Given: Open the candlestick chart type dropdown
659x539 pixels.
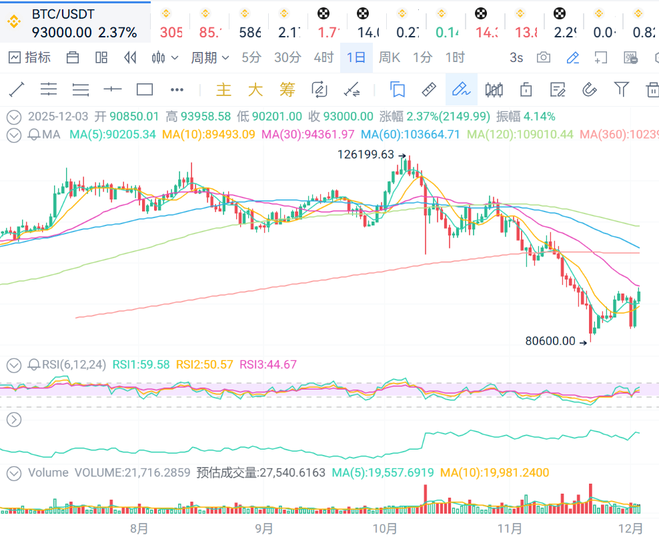Looking at the screenshot, I should coord(165,58).
